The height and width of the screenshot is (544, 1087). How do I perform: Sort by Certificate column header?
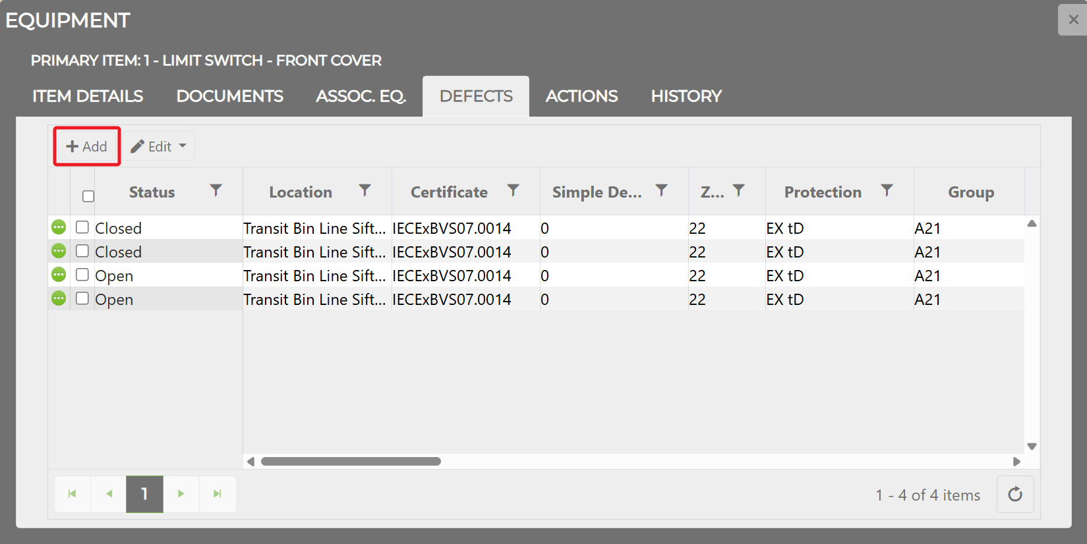click(x=449, y=192)
